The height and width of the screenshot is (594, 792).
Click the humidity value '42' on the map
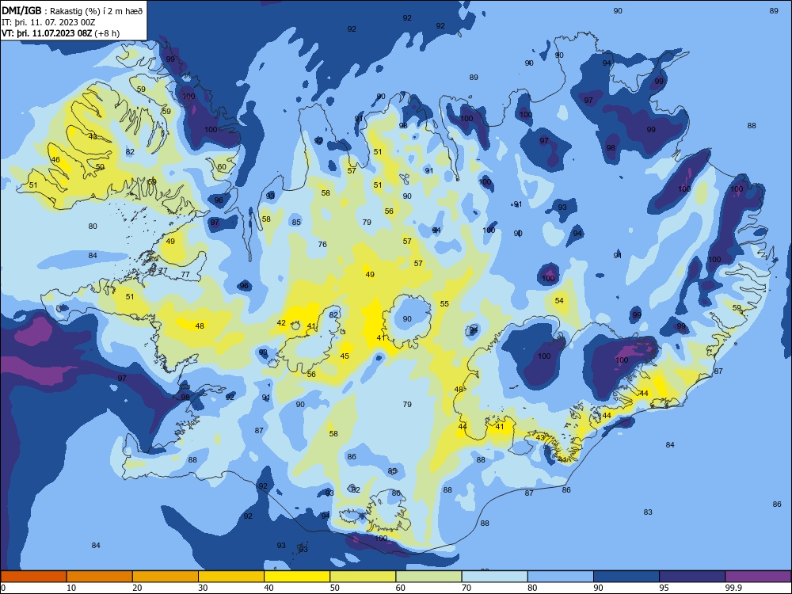pyautogui.click(x=281, y=323)
